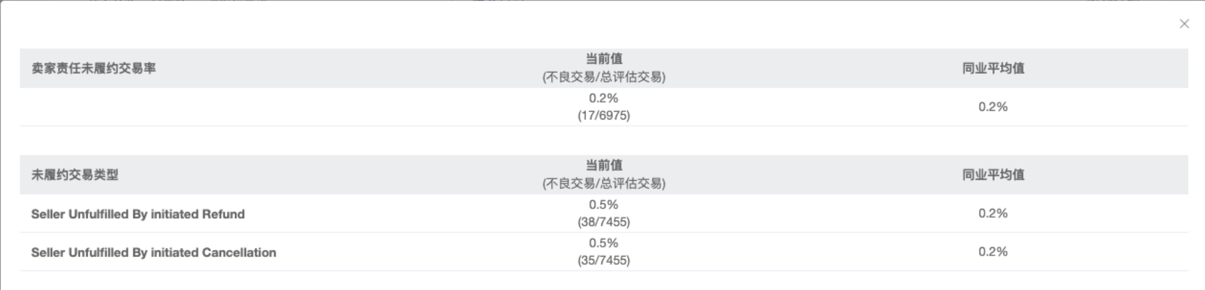This screenshot has width=1205, height=290.
Task: Click the 卖家责任未履约交易率 header
Action: pyautogui.click(x=94, y=68)
